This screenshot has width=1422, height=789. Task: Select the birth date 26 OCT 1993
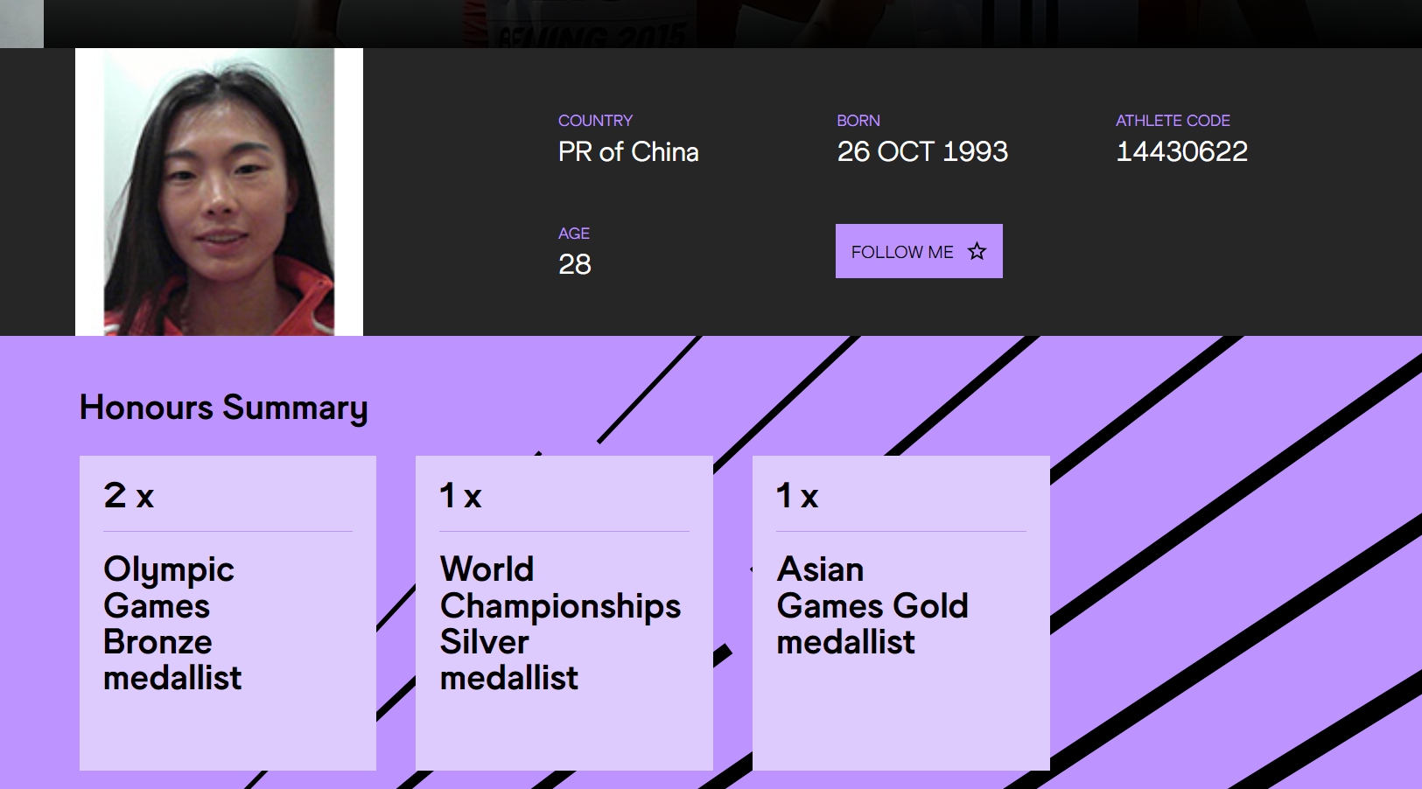click(922, 152)
